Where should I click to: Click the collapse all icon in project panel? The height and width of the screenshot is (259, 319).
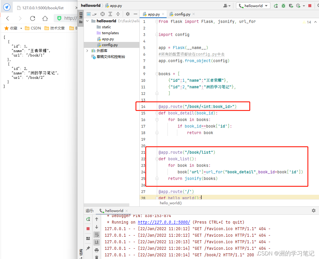pyautogui.click(x=118, y=14)
